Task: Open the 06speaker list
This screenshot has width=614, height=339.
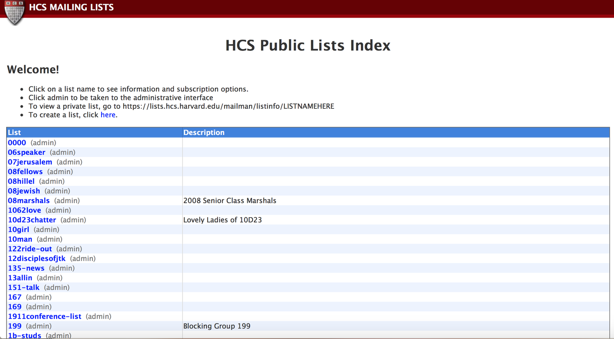Action: 27,153
